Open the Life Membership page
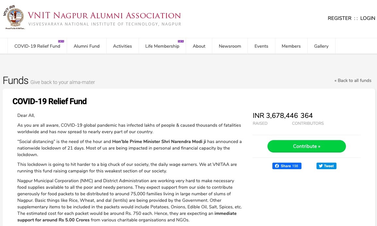 [x=162, y=46]
